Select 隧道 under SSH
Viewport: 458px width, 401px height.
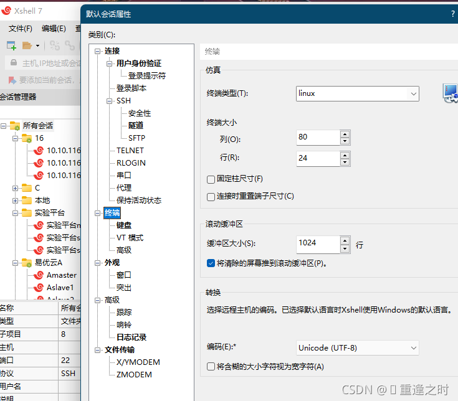pyautogui.click(x=136, y=126)
